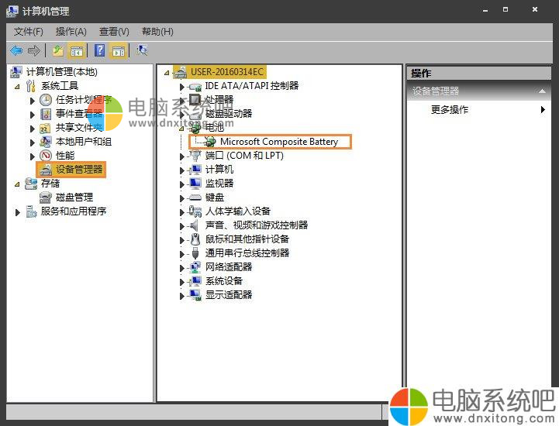
Task: Collapse the 存储 tree node arrow
Action: click(17, 184)
